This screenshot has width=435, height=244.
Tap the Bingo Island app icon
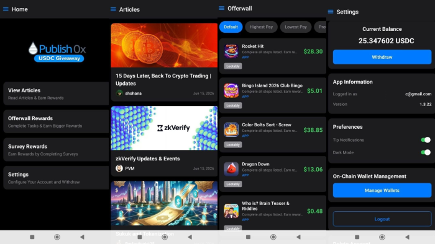[231, 90]
